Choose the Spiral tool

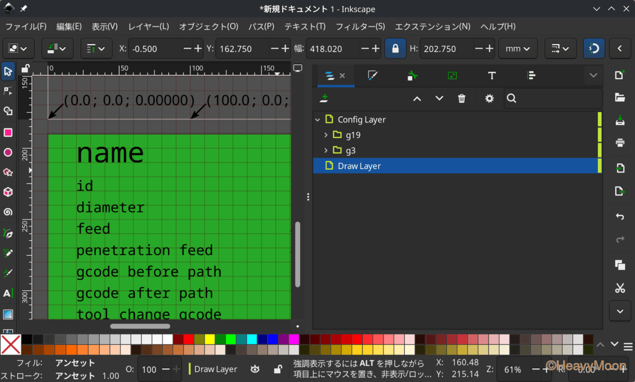pyautogui.click(x=8, y=212)
